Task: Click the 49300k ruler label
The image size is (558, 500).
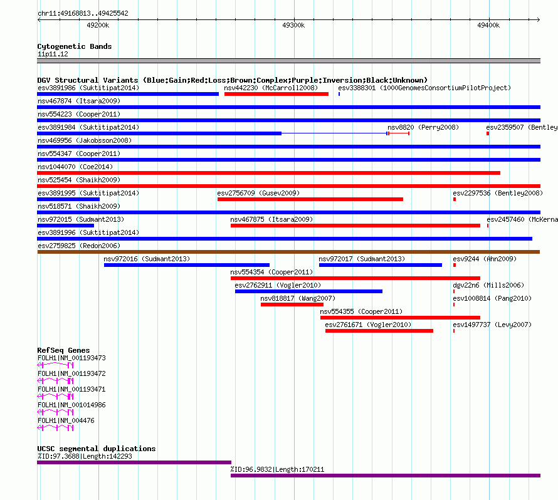Action: 293,25
